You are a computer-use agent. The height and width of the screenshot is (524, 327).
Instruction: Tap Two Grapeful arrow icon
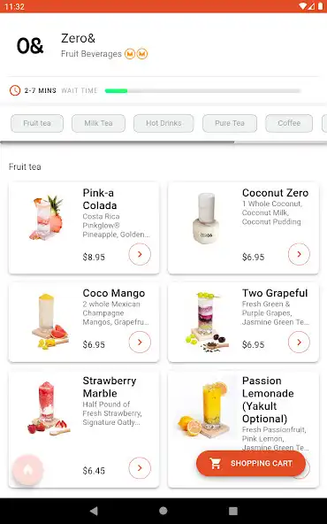(299, 342)
